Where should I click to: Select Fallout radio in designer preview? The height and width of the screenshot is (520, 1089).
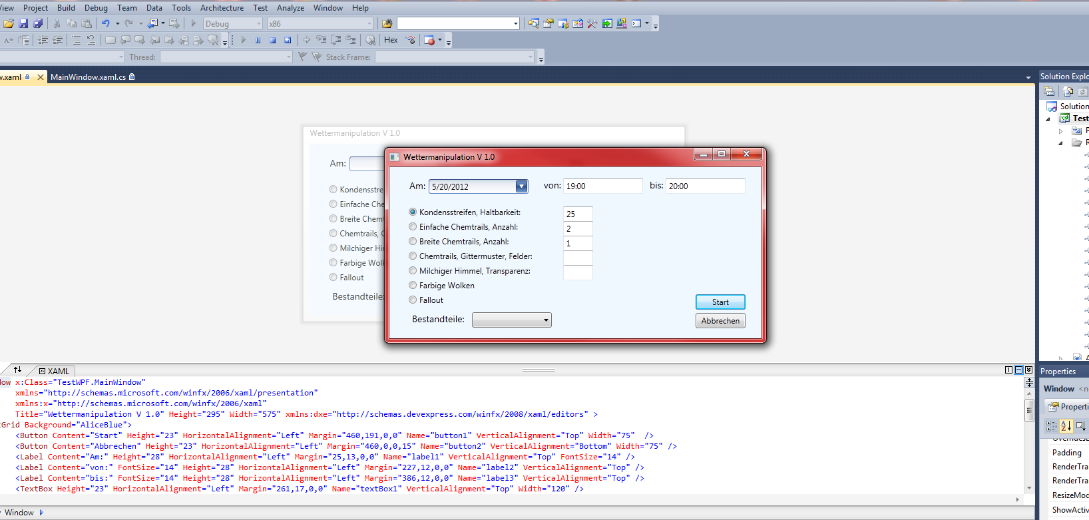tap(333, 277)
